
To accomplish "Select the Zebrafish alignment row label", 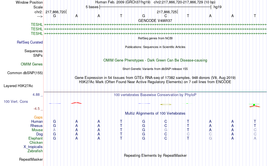I will tap(35, 151).
